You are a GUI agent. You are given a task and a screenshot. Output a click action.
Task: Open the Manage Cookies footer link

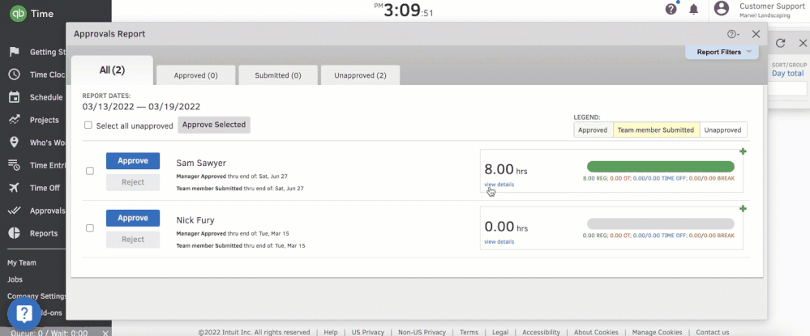point(657,333)
